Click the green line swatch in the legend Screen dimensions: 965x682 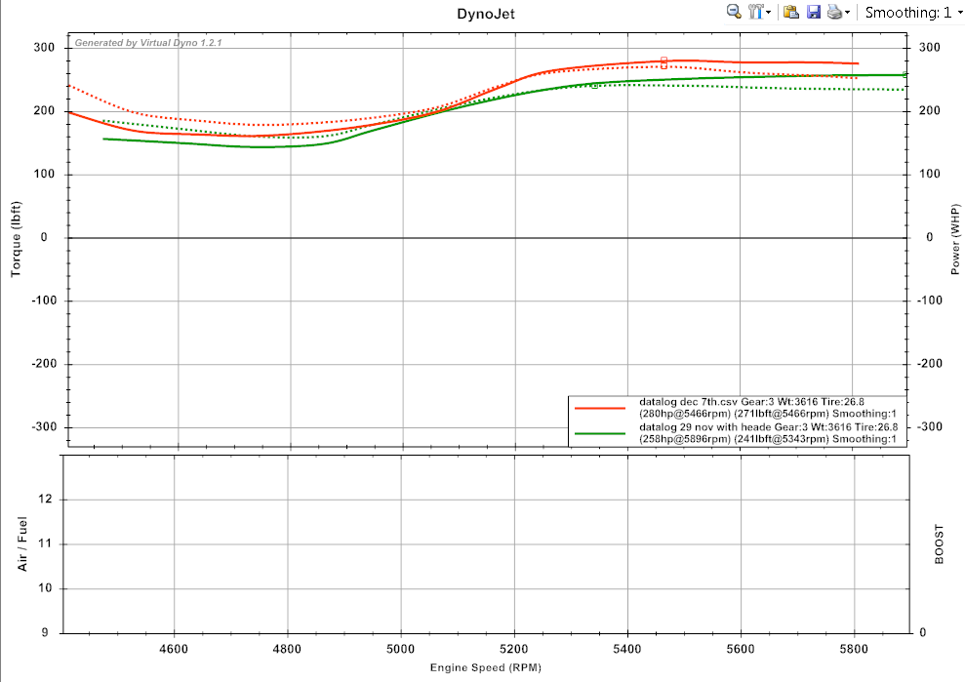[x=599, y=433]
